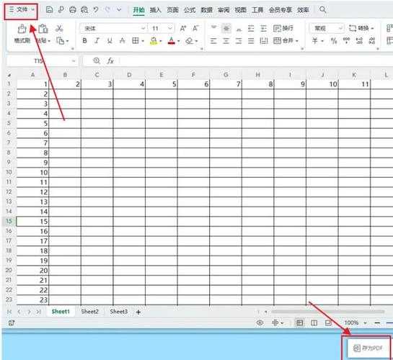Open the Copy dropdown arrow
The height and width of the screenshot is (360, 393).
click(67, 41)
